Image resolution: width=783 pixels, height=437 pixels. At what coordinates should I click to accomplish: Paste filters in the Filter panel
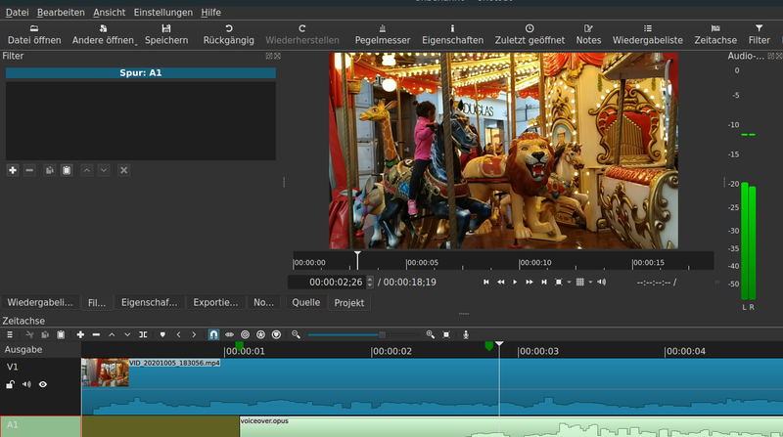click(x=67, y=170)
